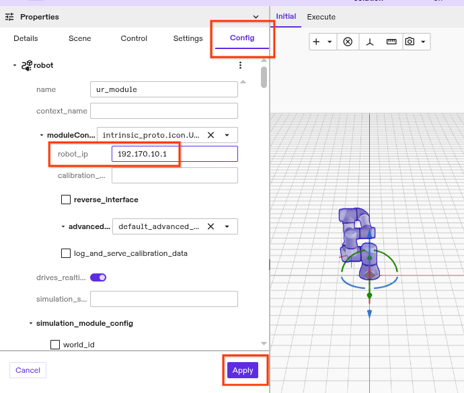Select the ruler measure tool
Image resolution: width=464 pixels, height=393 pixels.
[x=391, y=42]
